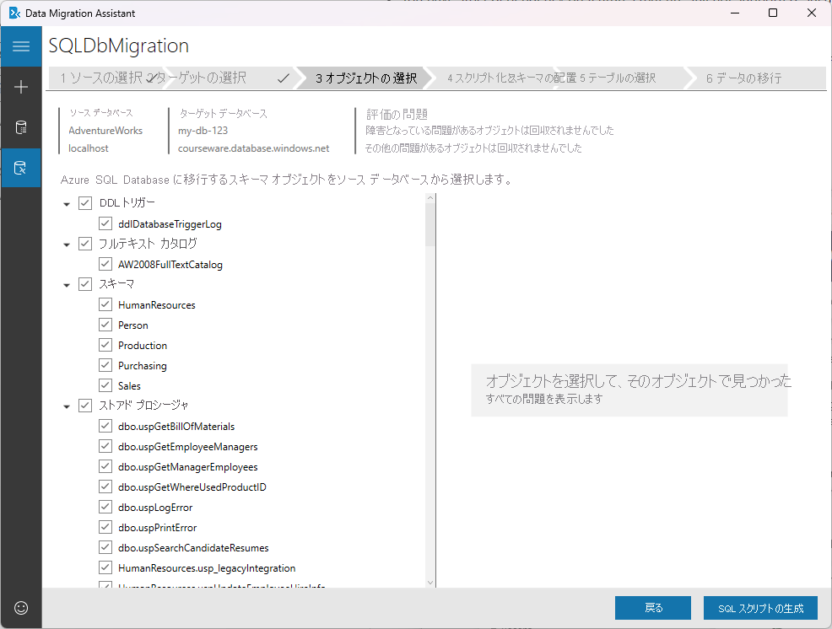Uncheck dbo.uspGetWhereUsedProductID
832x629 pixels.
click(105, 487)
